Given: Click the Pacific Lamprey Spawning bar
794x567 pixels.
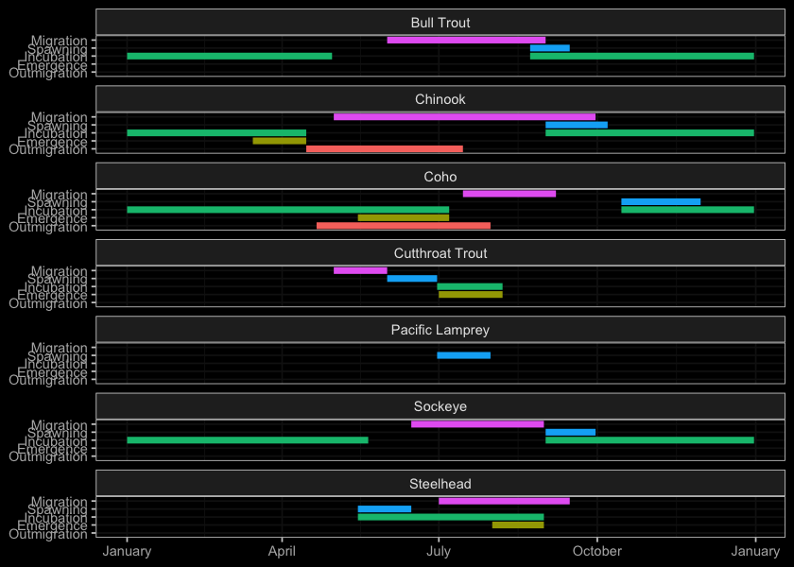Looking at the screenshot, I should tap(463, 355).
